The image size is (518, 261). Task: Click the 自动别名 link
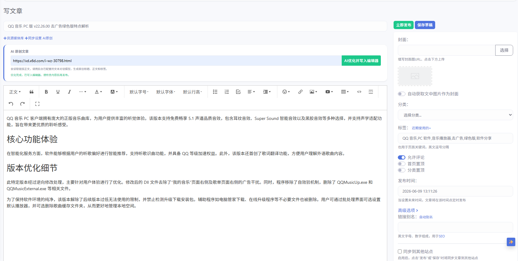(426, 217)
